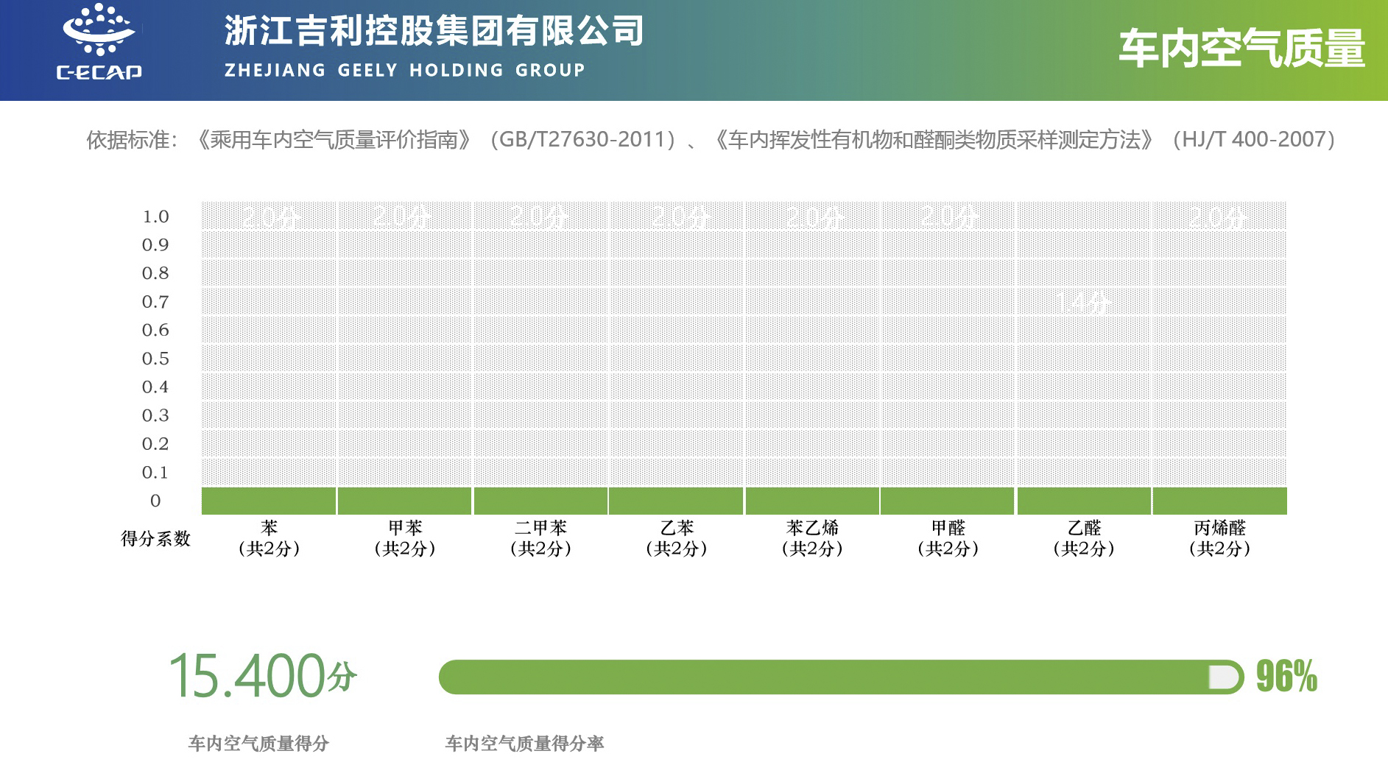The image size is (1388, 765).
Task: Click the 1.0 axis value
Action: 155,216
